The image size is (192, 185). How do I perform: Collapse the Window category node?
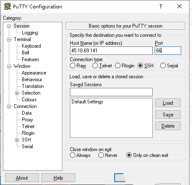[9, 66]
